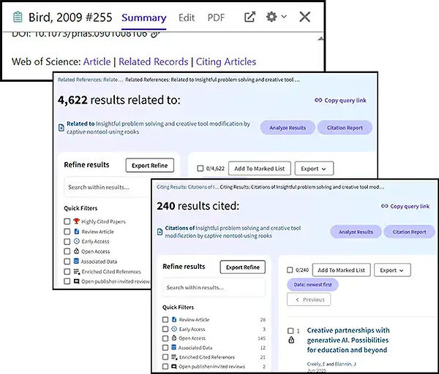Add To Marked List in citing results window

pyautogui.click(x=341, y=270)
